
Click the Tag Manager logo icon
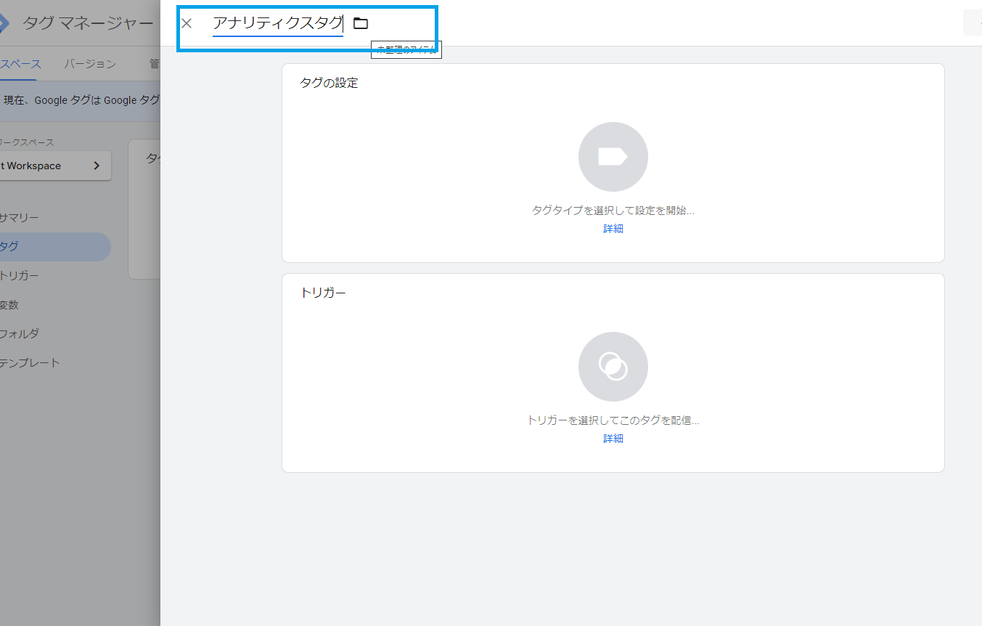coord(4,23)
